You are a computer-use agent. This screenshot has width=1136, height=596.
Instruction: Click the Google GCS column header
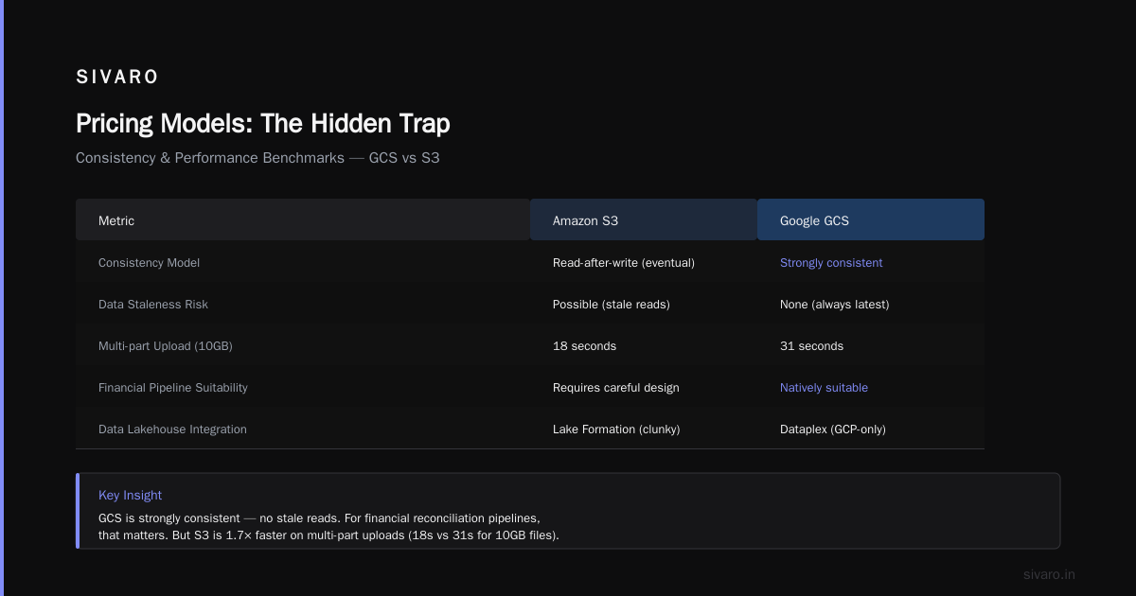click(871, 220)
